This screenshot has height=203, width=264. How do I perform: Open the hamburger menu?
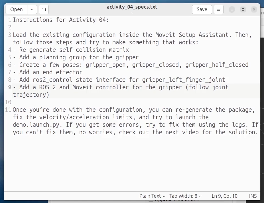coord(218,9)
